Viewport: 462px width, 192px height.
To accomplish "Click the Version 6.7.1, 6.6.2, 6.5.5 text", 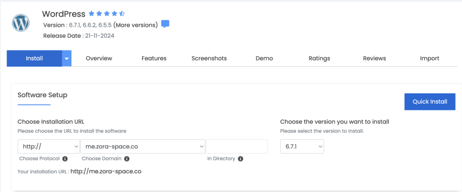I will [77, 25].
